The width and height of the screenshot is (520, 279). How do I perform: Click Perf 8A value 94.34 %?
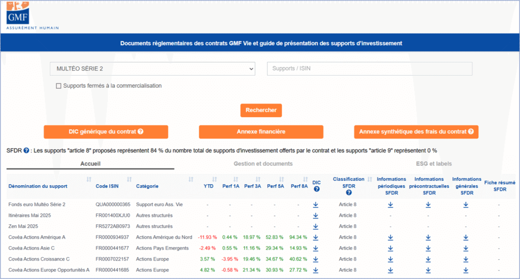(x=298, y=237)
